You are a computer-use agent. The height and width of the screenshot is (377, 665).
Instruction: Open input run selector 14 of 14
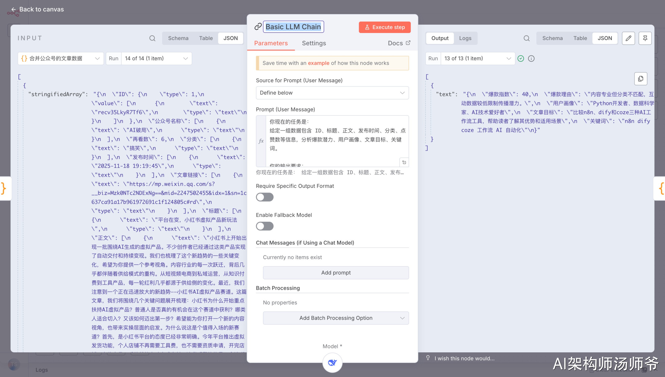(x=156, y=59)
